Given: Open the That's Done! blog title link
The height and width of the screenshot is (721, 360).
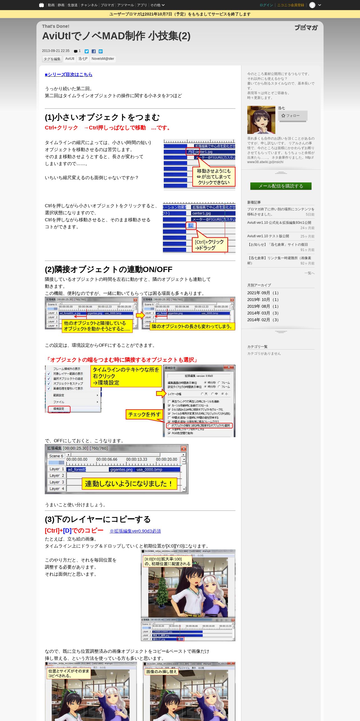Looking at the screenshot, I should [56, 26].
